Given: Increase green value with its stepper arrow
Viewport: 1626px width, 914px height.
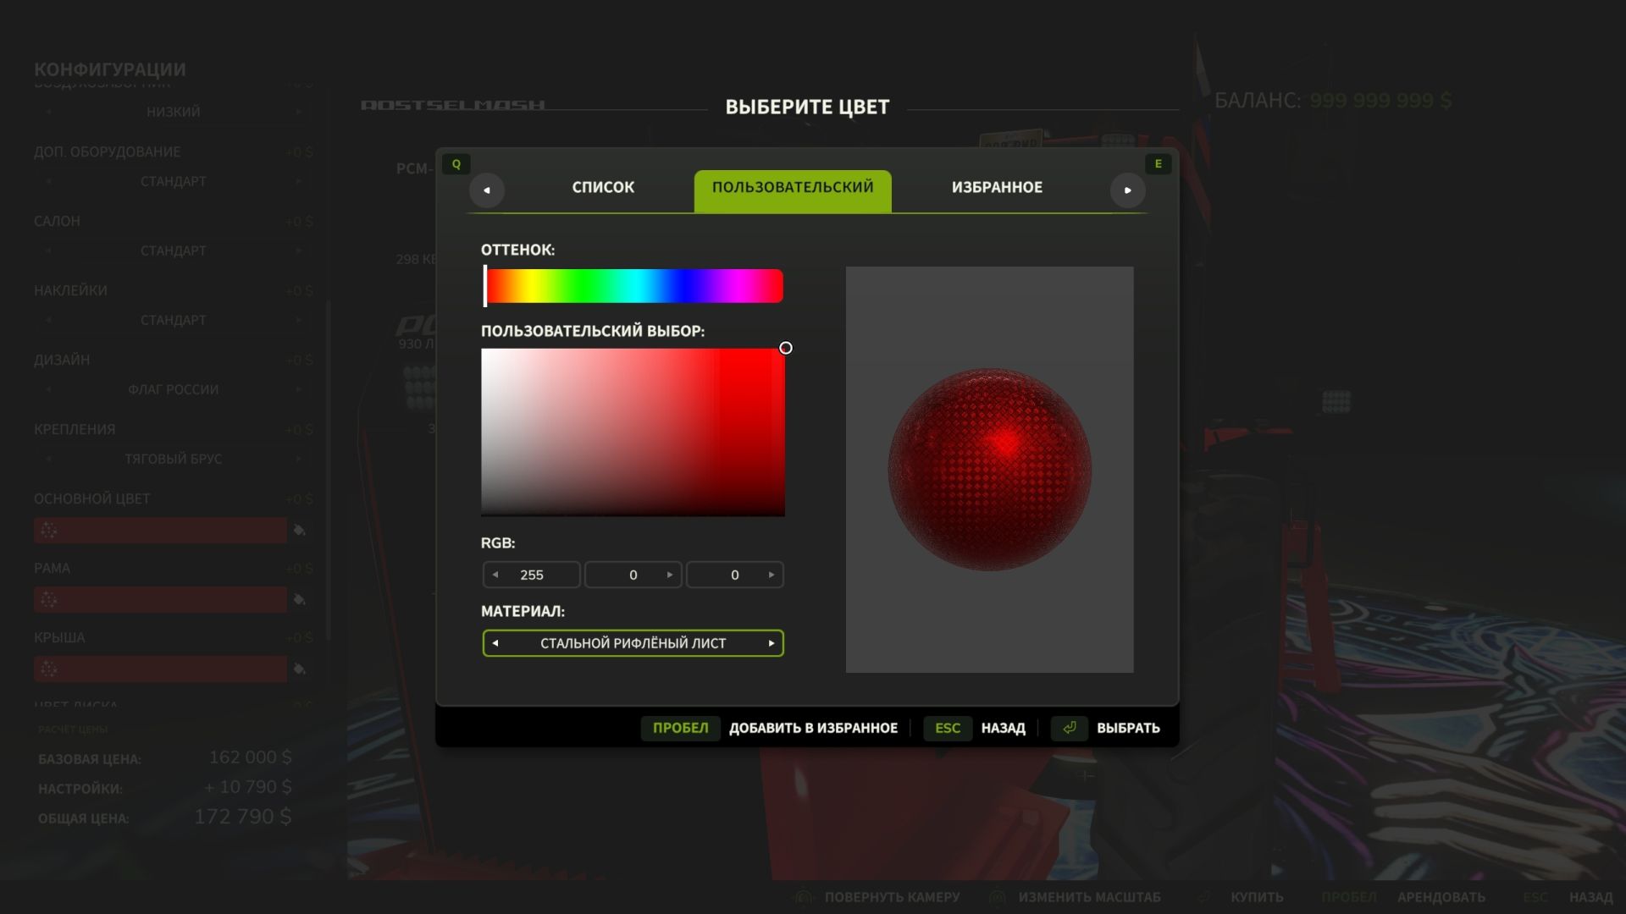Looking at the screenshot, I should [x=669, y=575].
